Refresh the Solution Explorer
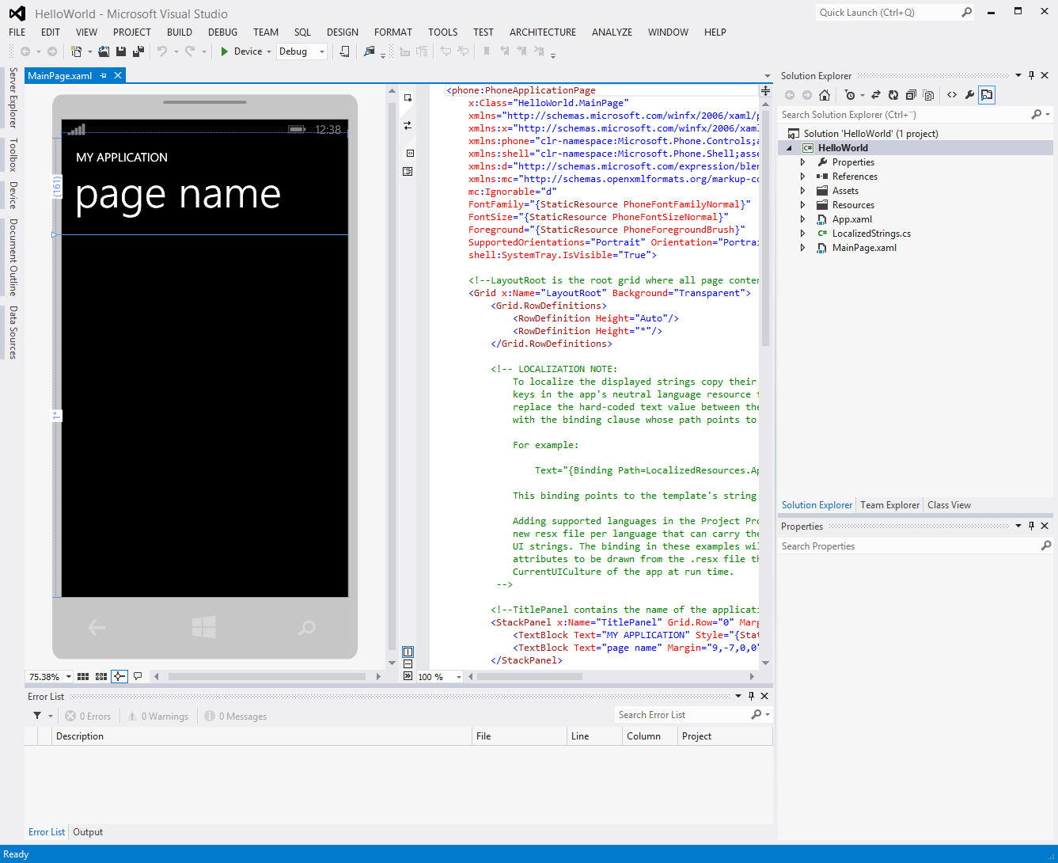The width and height of the screenshot is (1058, 863). coord(893,95)
